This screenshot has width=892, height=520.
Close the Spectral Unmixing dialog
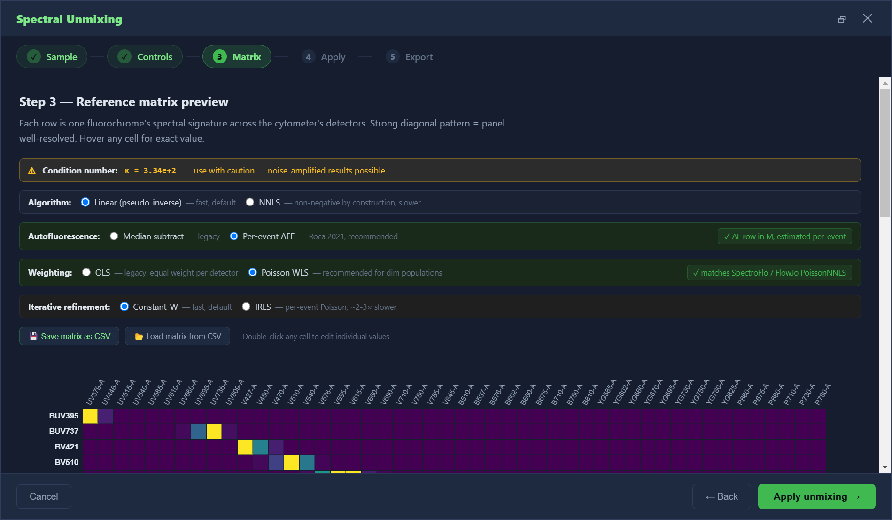coord(867,18)
